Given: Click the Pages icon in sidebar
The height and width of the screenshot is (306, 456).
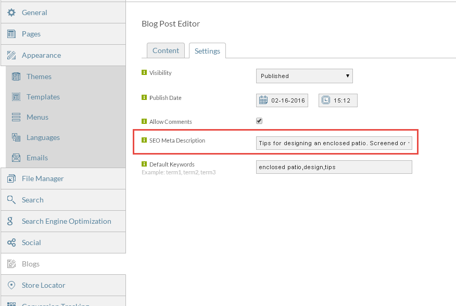Looking at the screenshot, I should click(x=11, y=34).
